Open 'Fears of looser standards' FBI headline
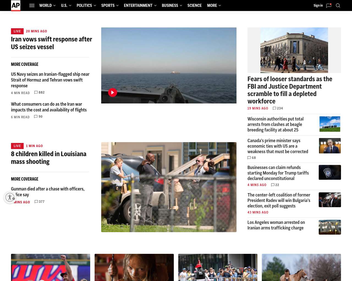 coord(290,90)
